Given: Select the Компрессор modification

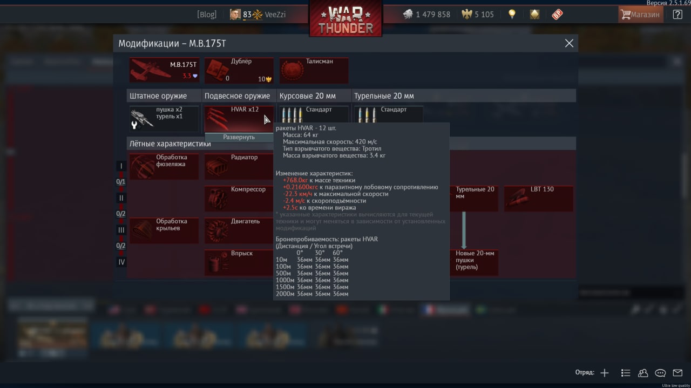Looking at the screenshot, I should pyautogui.click(x=239, y=198).
